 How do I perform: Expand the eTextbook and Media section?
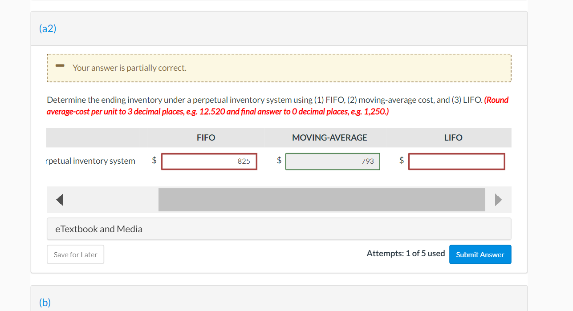[x=98, y=229]
